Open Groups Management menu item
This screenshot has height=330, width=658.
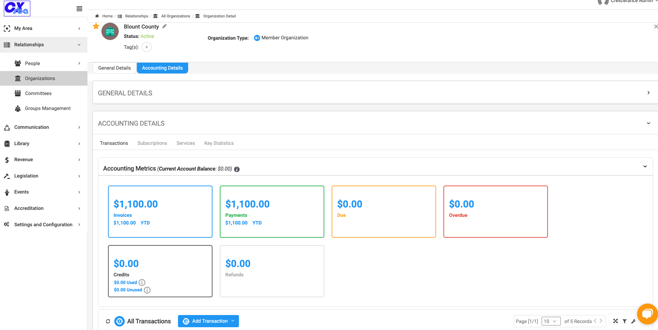click(x=44, y=109)
